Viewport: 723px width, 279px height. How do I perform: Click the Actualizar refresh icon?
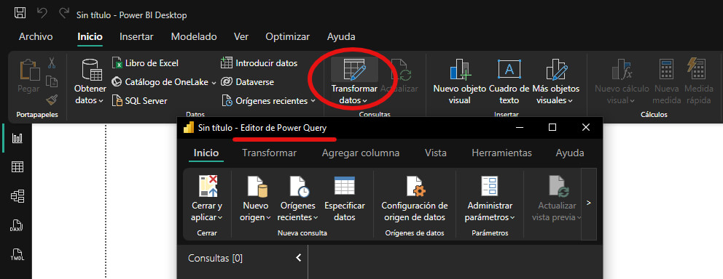(400, 70)
